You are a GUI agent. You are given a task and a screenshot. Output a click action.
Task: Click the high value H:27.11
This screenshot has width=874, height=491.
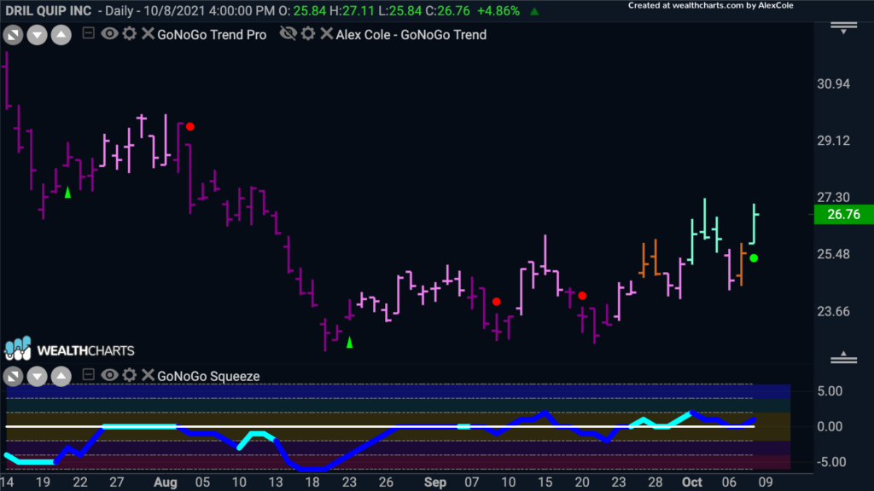point(353,11)
